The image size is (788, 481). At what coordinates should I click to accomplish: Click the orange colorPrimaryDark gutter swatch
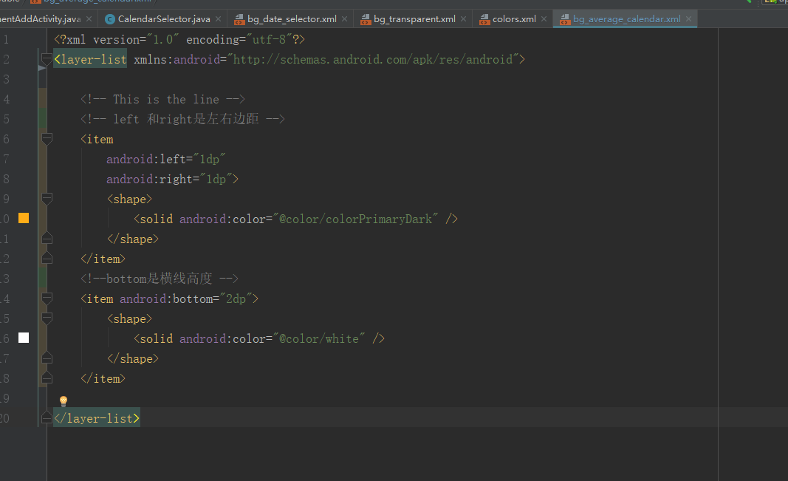(x=24, y=218)
